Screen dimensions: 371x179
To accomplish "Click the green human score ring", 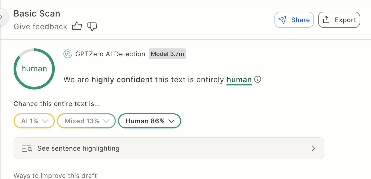I will pyautogui.click(x=34, y=69).
